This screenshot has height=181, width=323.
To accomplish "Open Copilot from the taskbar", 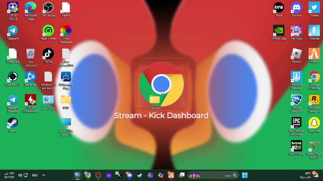I will pyautogui.click(x=161, y=175).
